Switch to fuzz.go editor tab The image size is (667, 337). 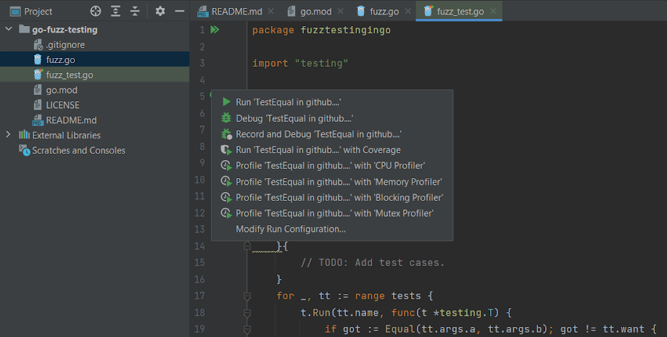[x=384, y=12]
